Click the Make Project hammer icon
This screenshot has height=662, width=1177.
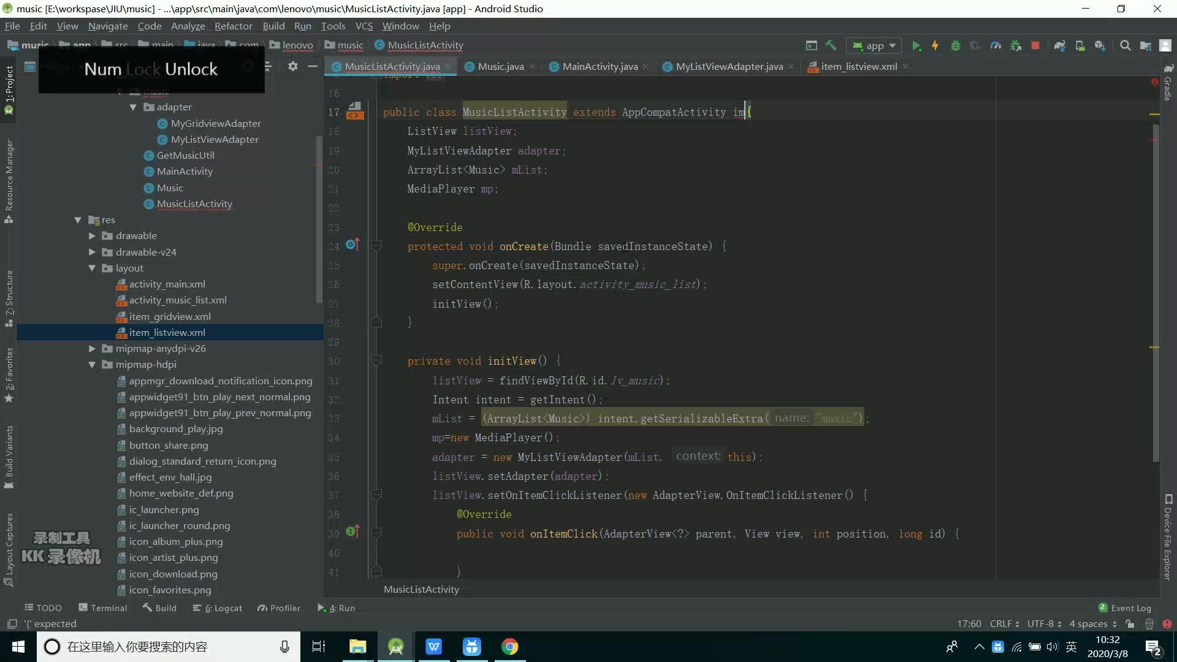pyautogui.click(x=831, y=45)
